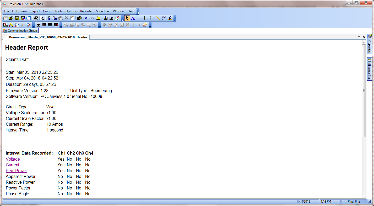Run the spell check (abc) tool
This screenshot has height=206, width=374.
(x=164, y=18)
